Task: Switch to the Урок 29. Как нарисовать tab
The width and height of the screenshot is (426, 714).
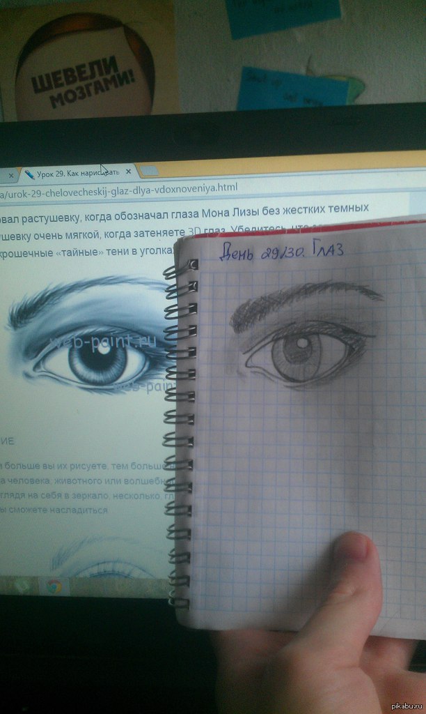Action: [x=77, y=172]
